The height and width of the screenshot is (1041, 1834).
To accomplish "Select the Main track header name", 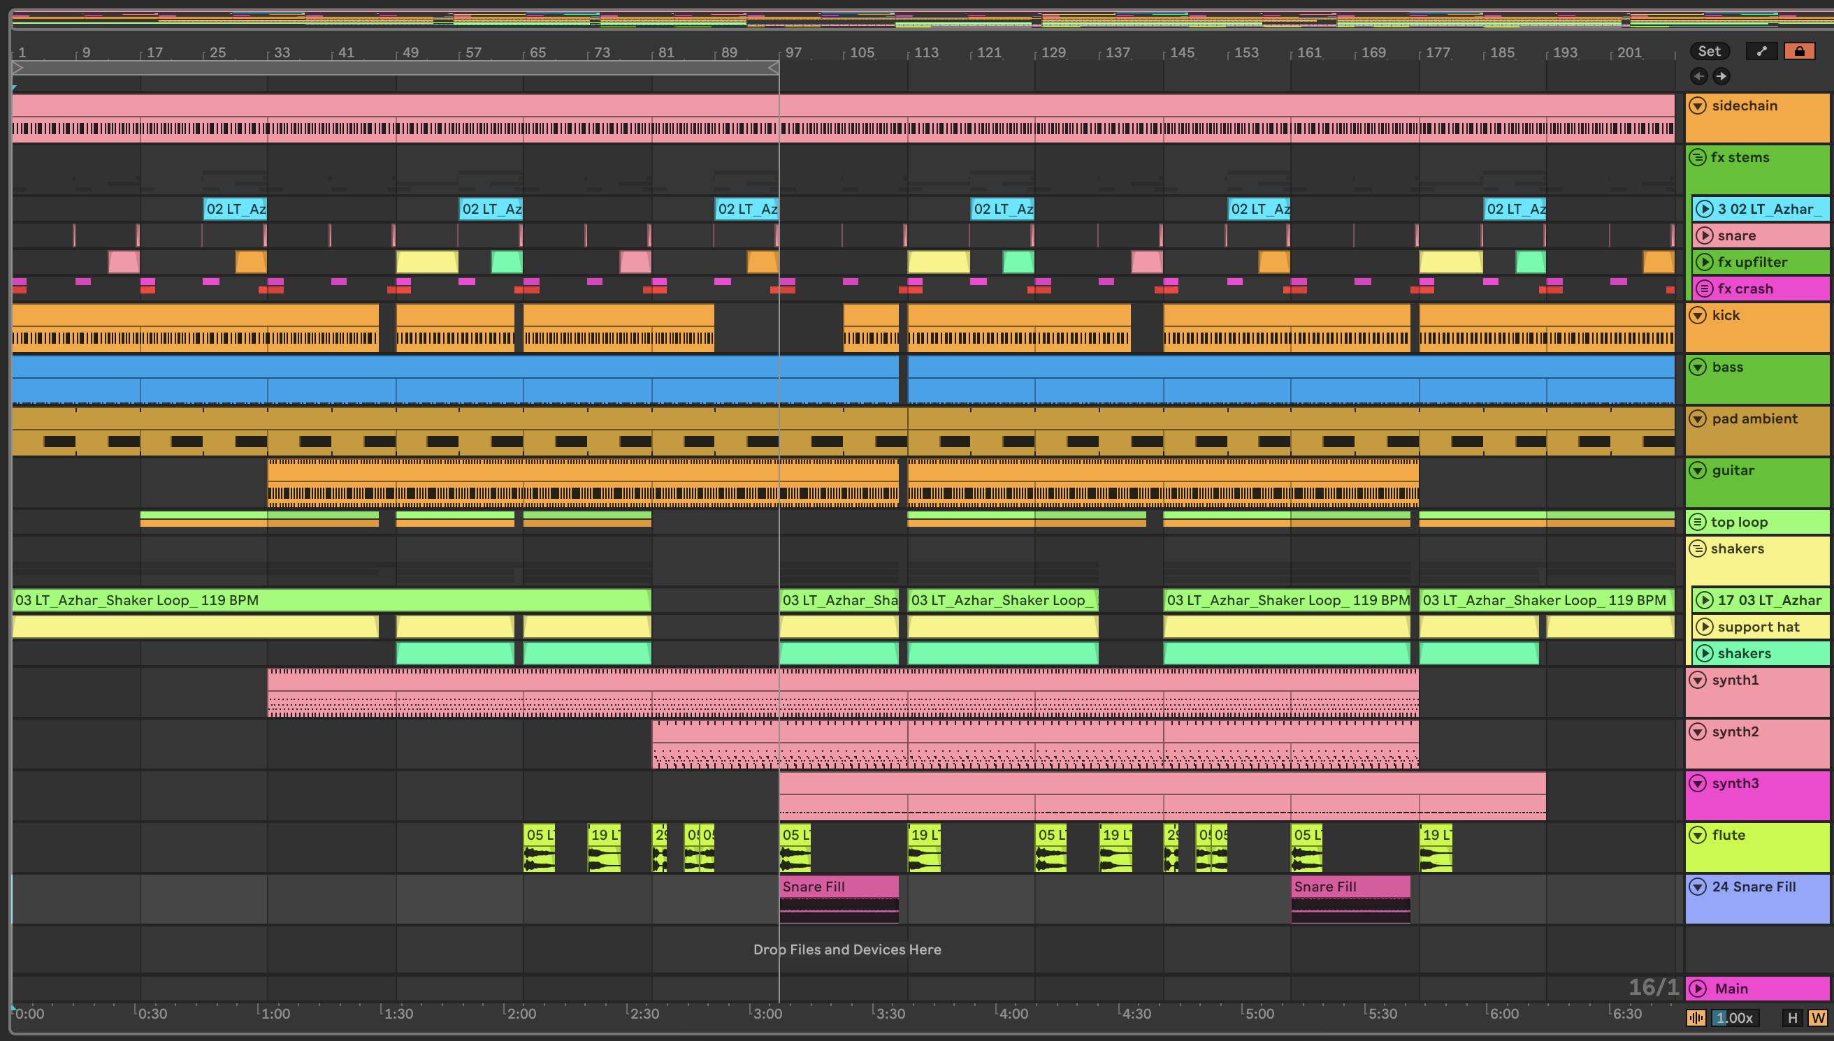I will pyautogui.click(x=1731, y=988).
